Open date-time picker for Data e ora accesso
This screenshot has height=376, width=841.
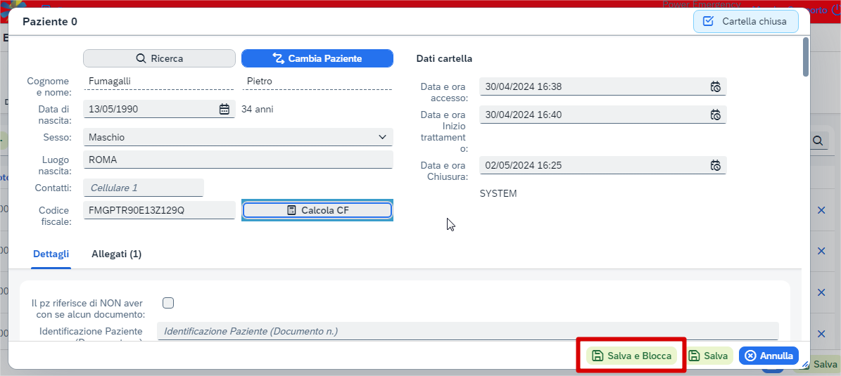pos(715,86)
